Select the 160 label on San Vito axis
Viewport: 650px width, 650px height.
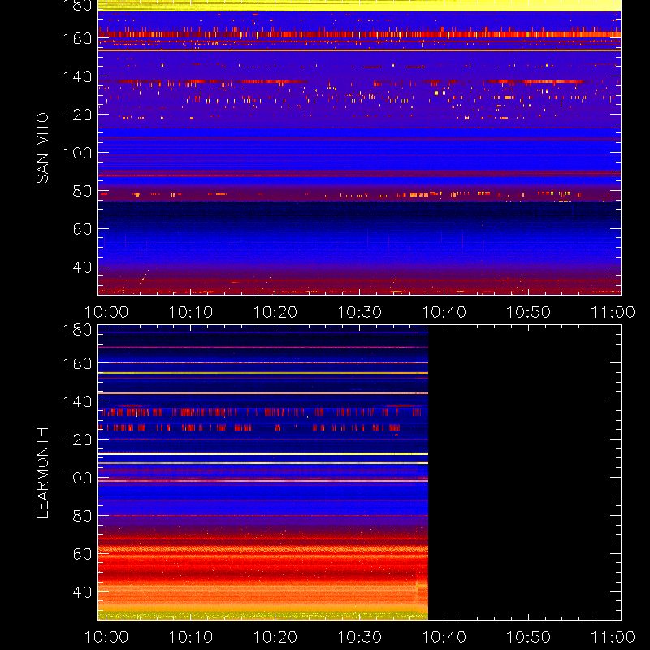(77, 38)
